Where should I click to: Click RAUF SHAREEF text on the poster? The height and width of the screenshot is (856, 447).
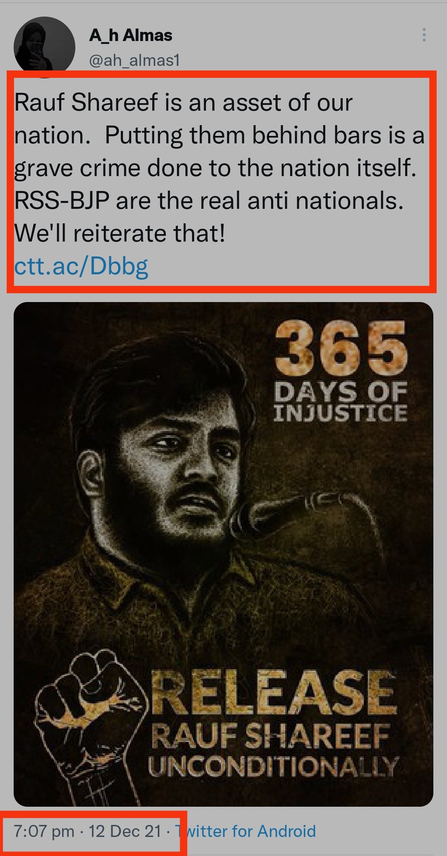tap(271, 737)
